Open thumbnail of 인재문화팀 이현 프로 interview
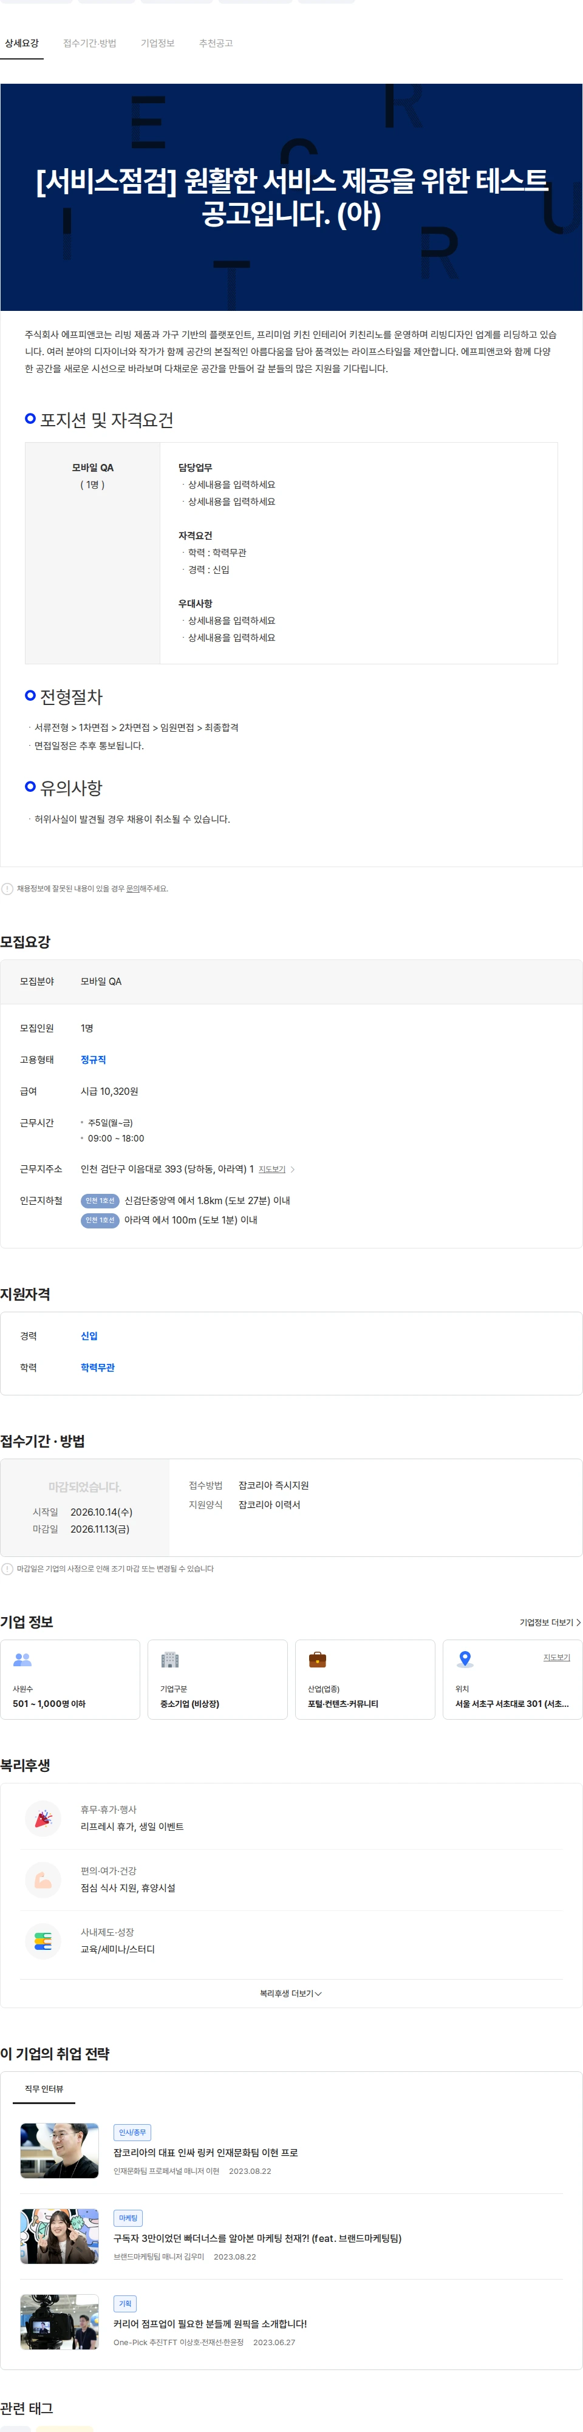583x2432 pixels. tap(60, 2151)
